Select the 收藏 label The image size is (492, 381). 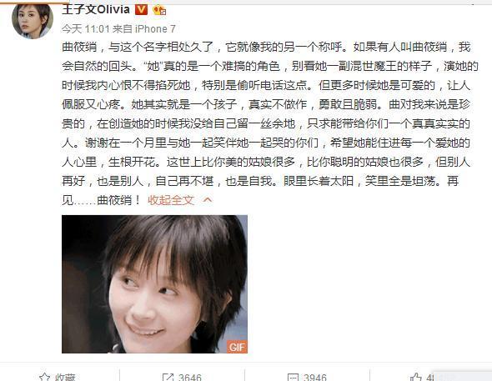point(65,377)
